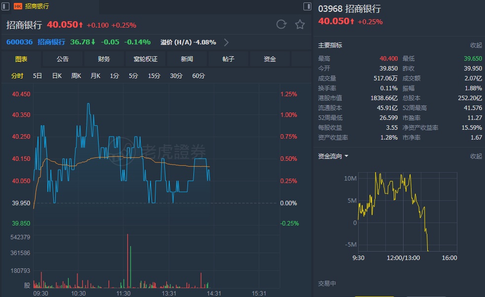485x297 pixels.
Task: Click the 14:31 time axis label
Action: tap(214, 293)
